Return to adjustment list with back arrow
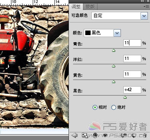This screenshot has width=150, height=140. (75, 135)
